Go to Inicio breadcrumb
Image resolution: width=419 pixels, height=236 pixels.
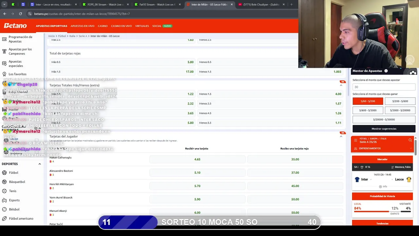51,36
